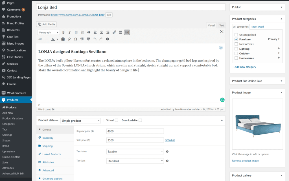
Task: Check the Lighting category
Action: (x=236, y=49)
